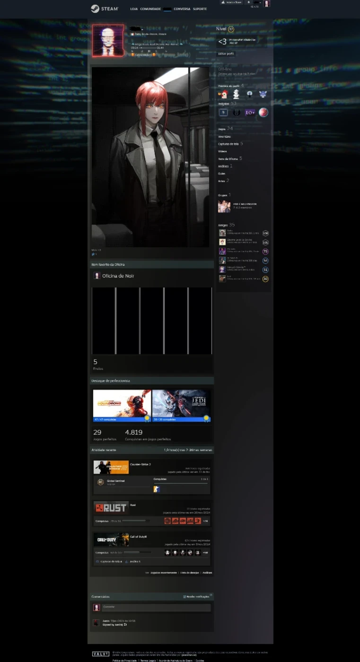Open the Oficina de Noir workshop link
This screenshot has height=662, width=360.
[x=118, y=276]
